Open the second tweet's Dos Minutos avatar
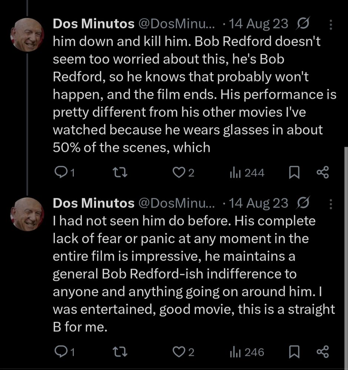The height and width of the screenshot is (370, 348). 27,214
